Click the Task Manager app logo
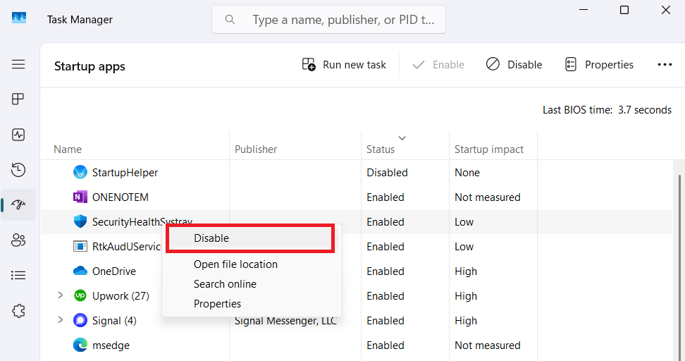Viewport: 685px width, 361px height. (19, 18)
